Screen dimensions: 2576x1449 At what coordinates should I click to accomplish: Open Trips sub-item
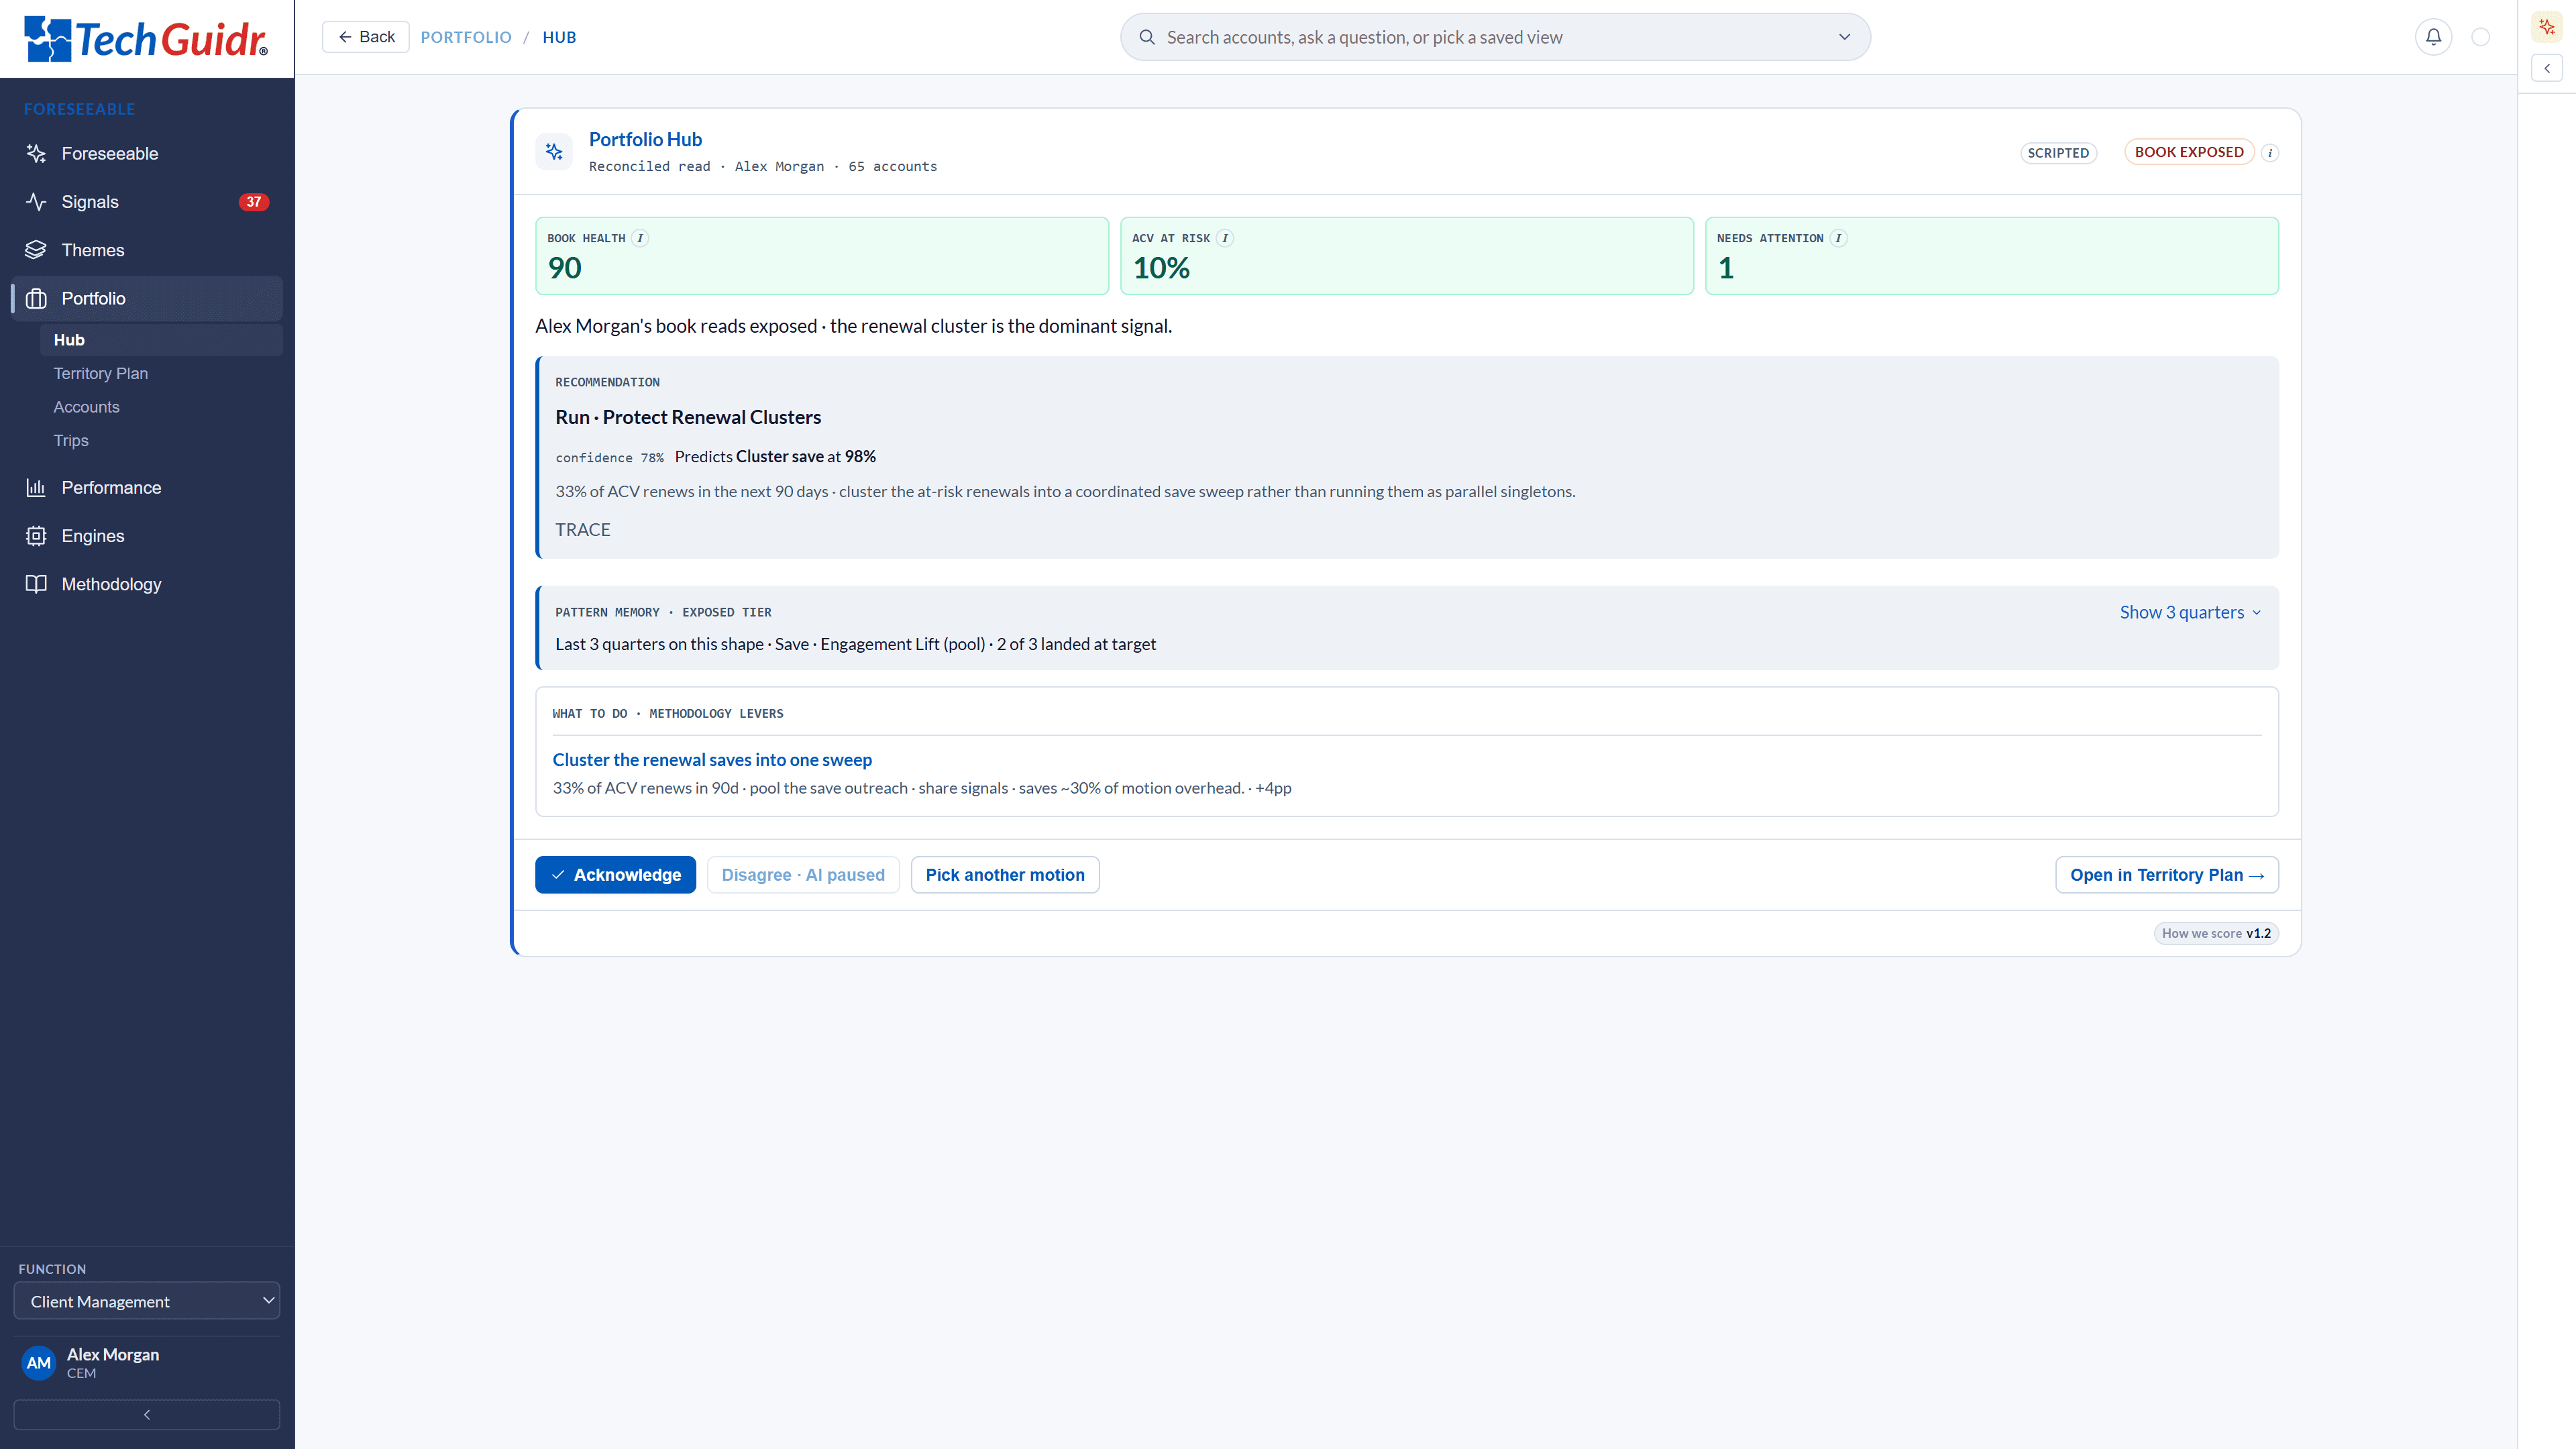pyautogui.click(x=71, y=441)
